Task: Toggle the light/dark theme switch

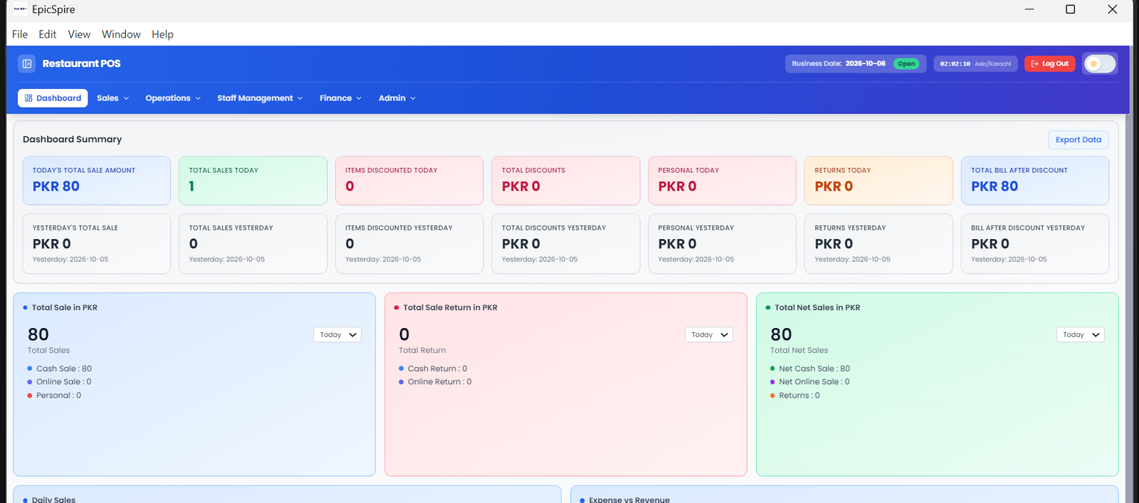Action: pos(1100,63)
